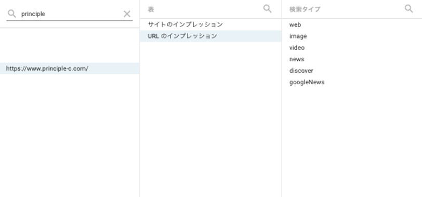Choose the サイトのインプレッション table

tap(210, 24)
